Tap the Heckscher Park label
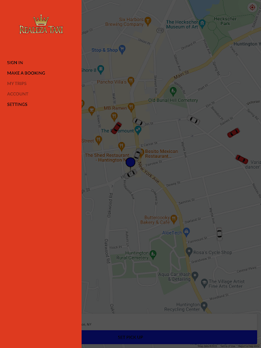This screenshot has width=261, height=348. 225,21
